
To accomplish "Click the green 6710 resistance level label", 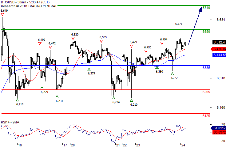I will point(206,8).
